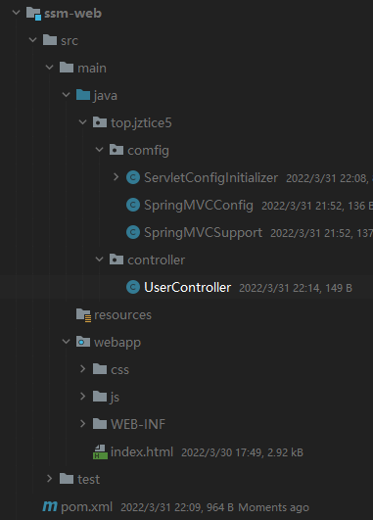Click the SpringMVCConfig class icon

[133, 205]
